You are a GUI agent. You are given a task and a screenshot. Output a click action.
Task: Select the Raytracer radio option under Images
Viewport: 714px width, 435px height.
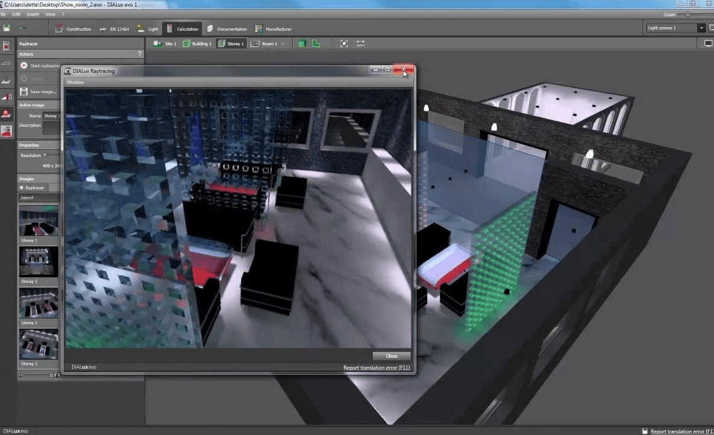pyautogui.click(x=22, y=188)
